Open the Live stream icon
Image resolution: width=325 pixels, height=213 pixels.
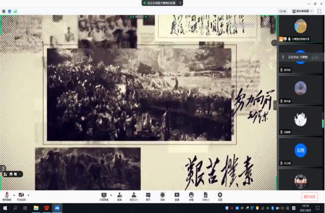[177, 195]
